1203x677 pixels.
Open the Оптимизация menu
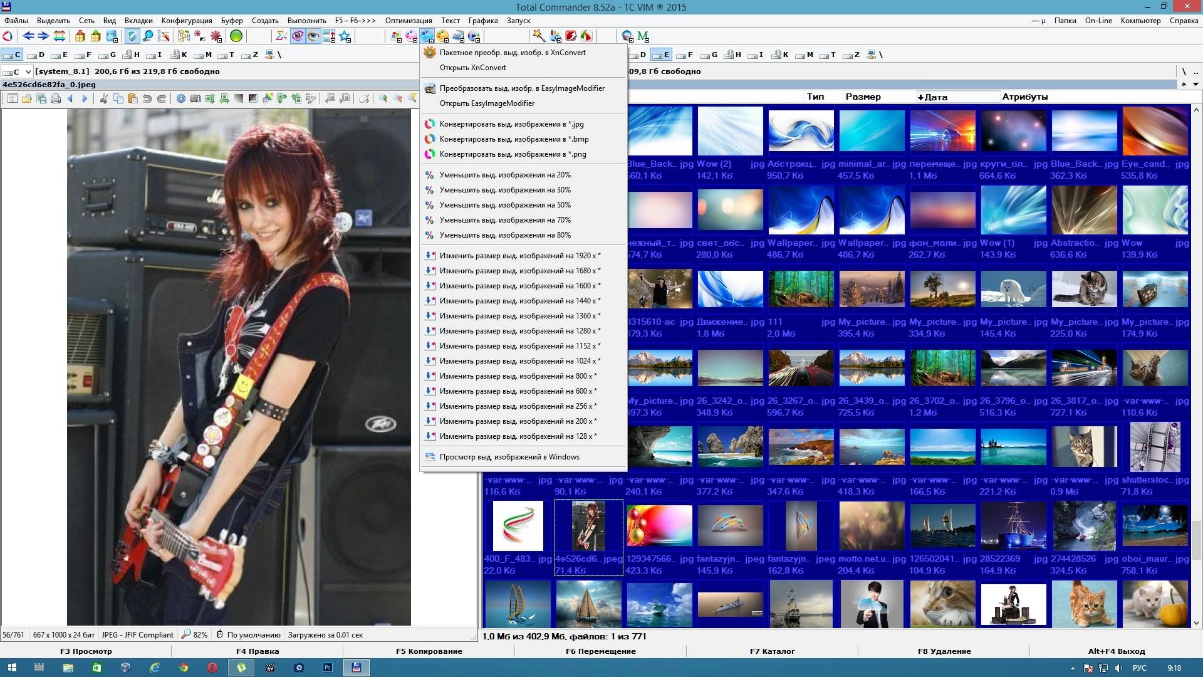point(409,21)
